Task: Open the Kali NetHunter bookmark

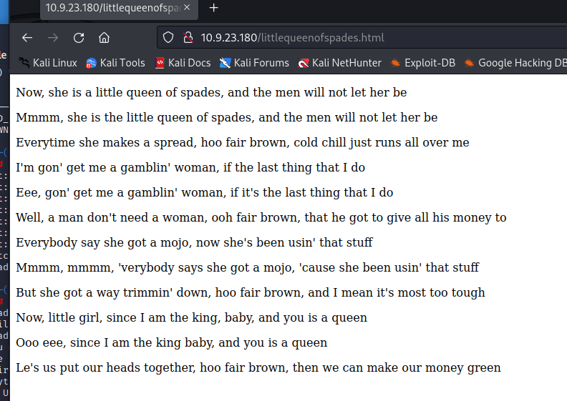Action: tap(339, 63)
